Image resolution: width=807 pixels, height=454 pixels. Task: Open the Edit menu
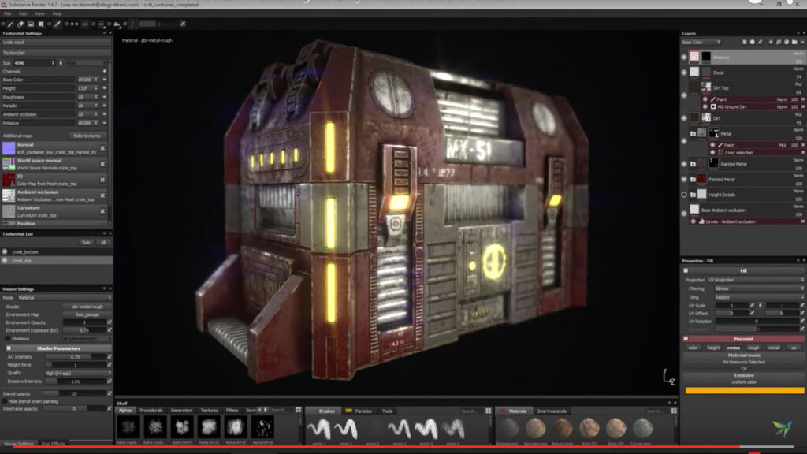coord(23,13)
